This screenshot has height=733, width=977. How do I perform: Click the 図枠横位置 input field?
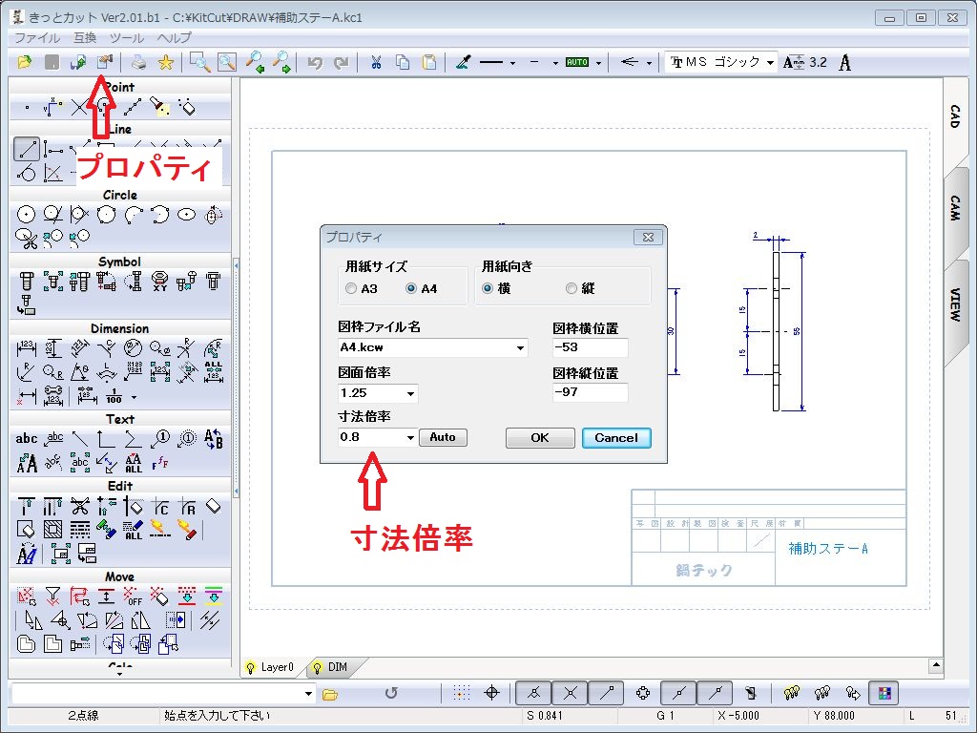click(590, 347)
